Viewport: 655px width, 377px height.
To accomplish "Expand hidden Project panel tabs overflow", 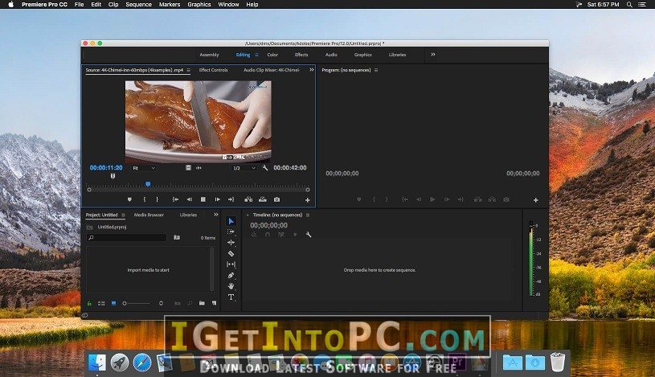I will point(216,215).
